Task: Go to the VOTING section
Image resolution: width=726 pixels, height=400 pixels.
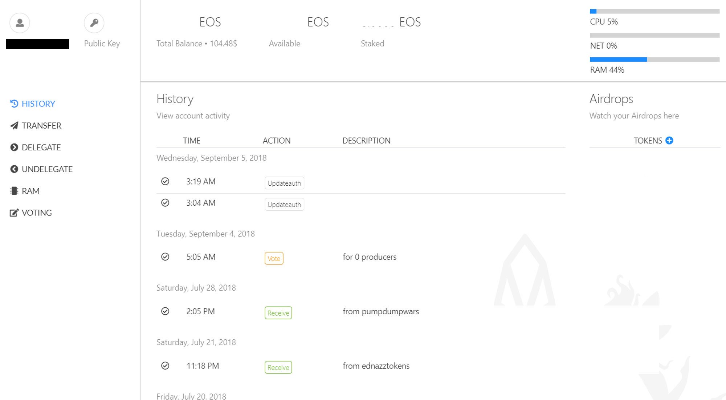Action: tap(37, 213)
